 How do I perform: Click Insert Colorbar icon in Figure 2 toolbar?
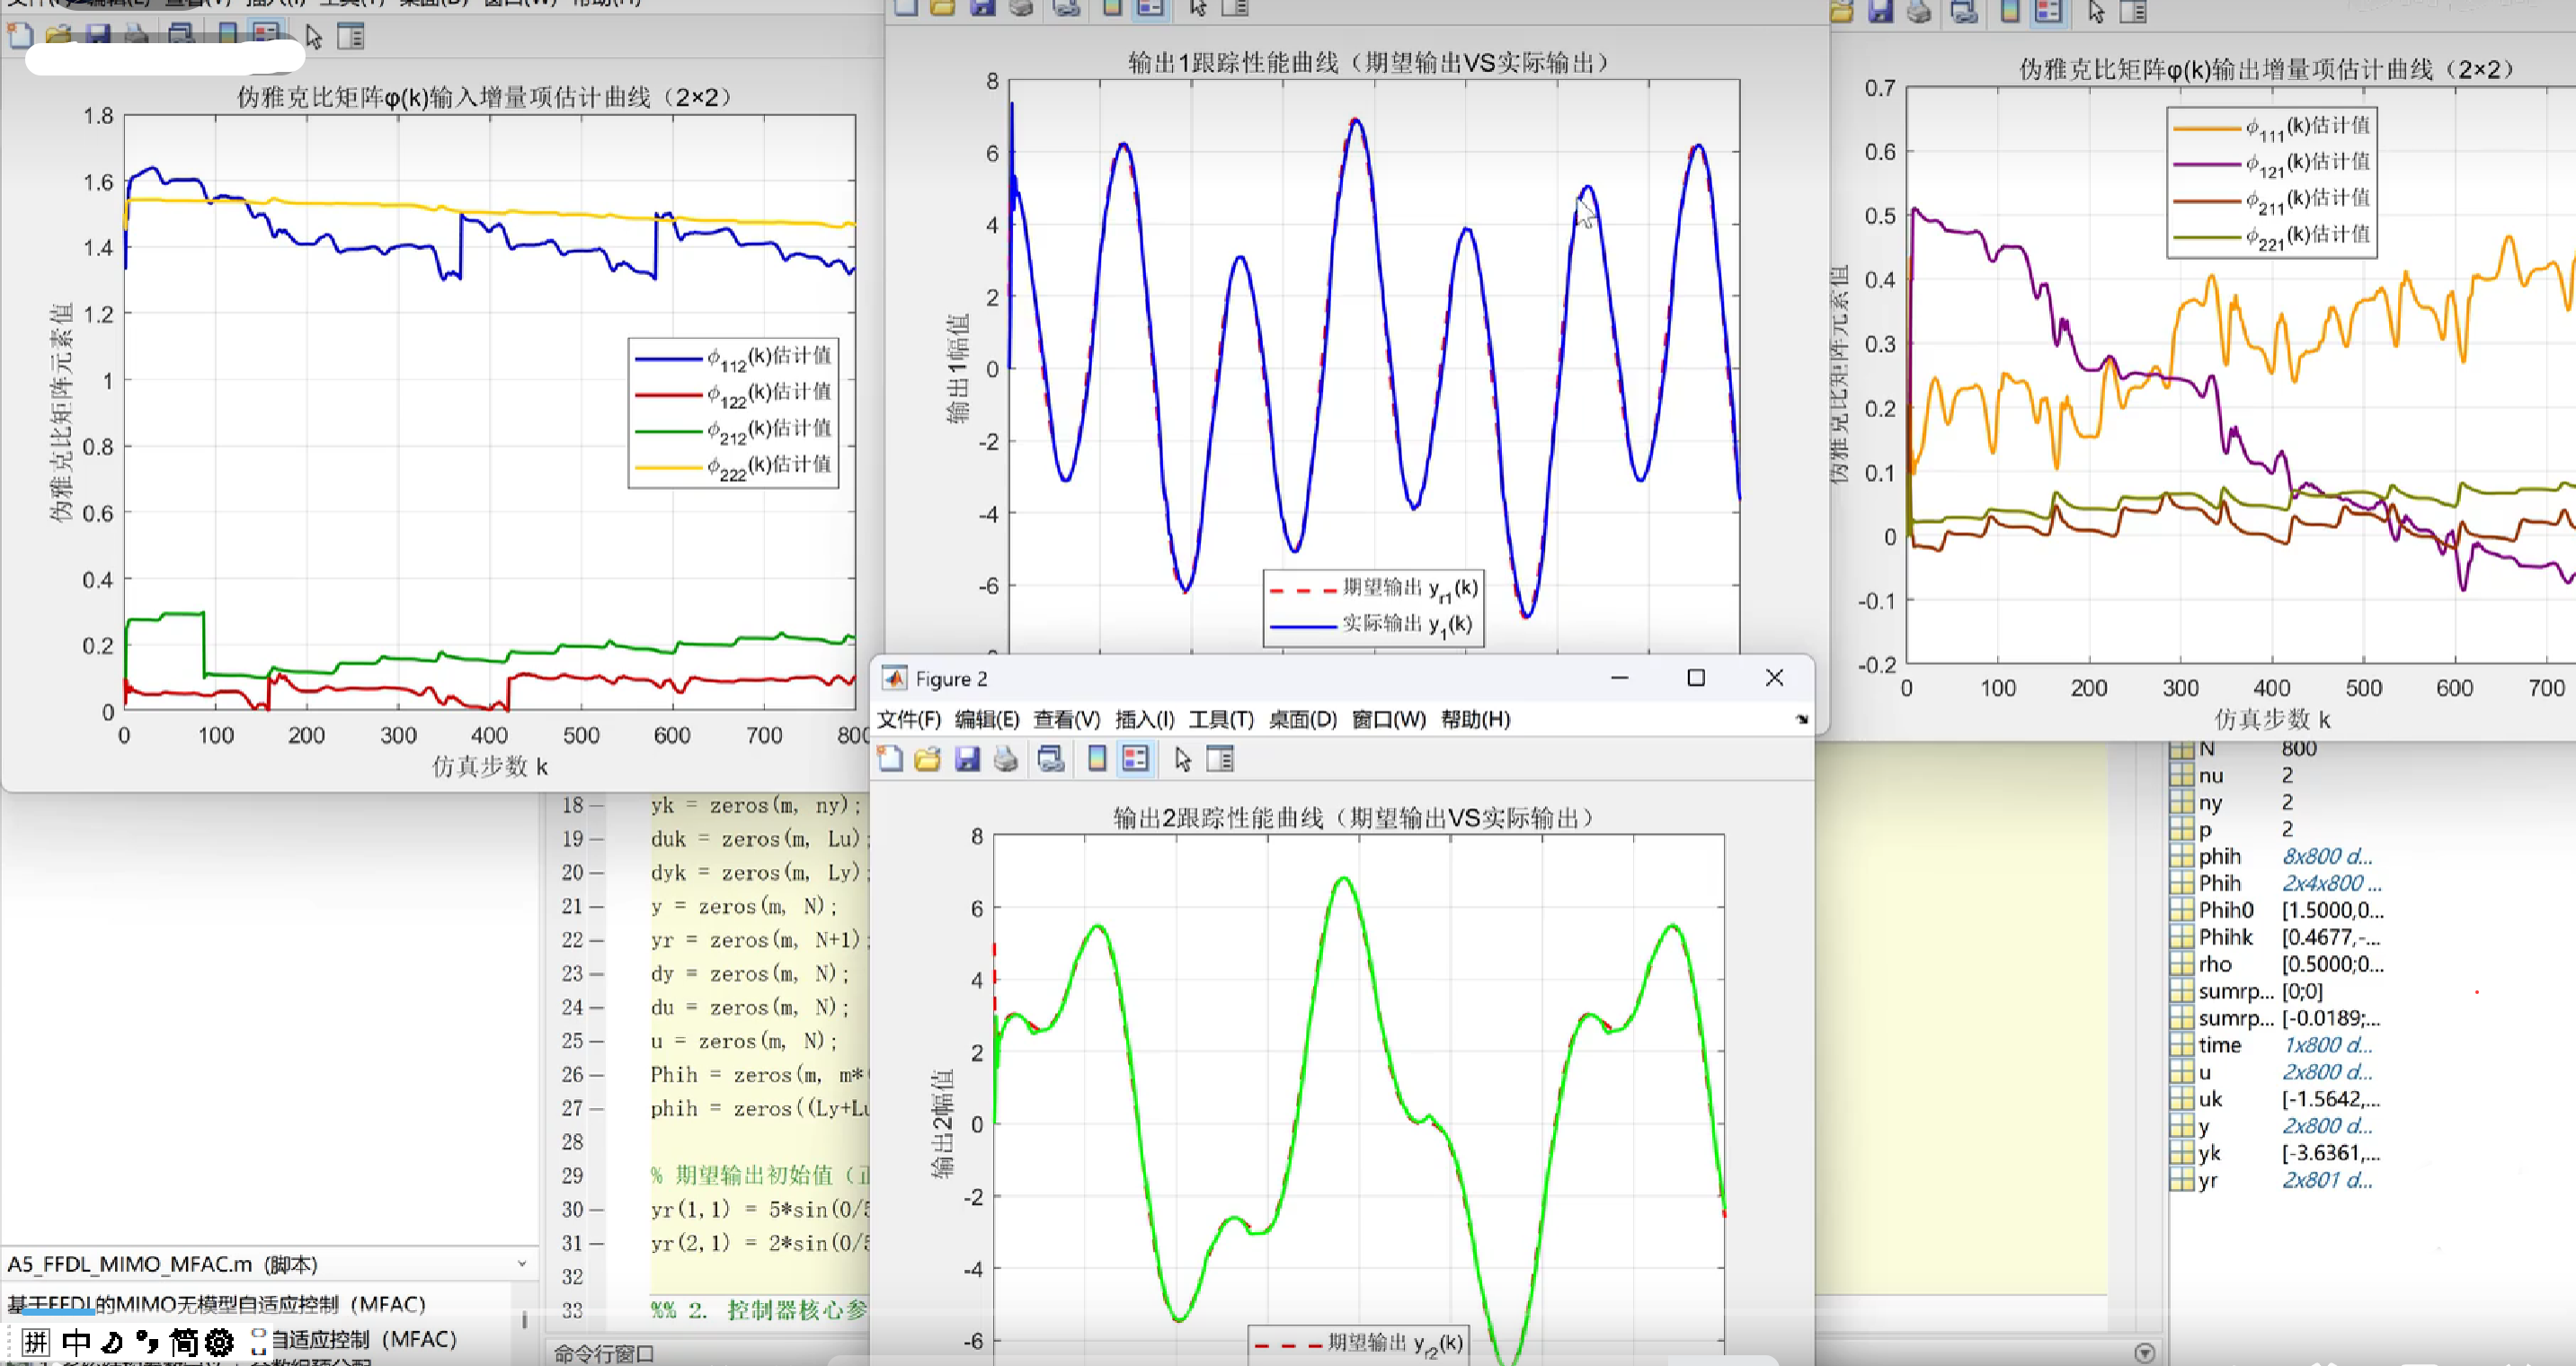pos(1097,759)
